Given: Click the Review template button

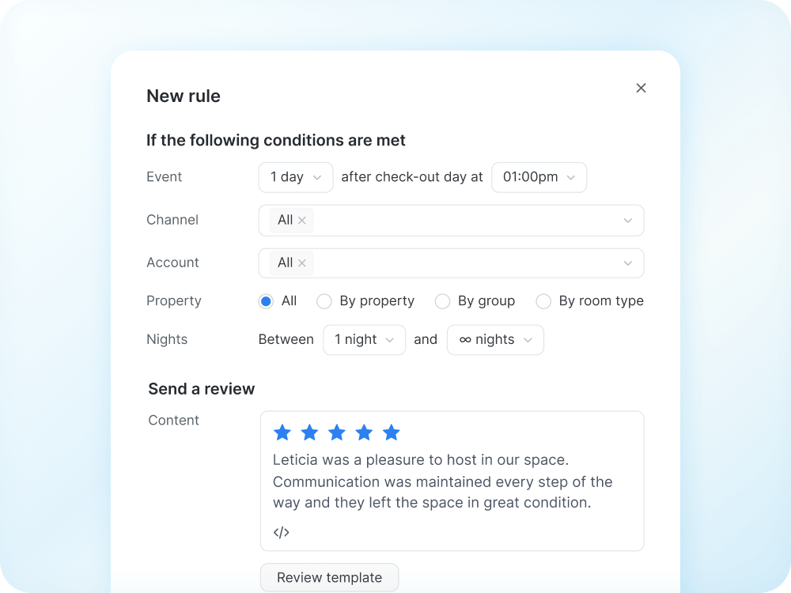Looking at the screenshot, I should pyautogui.click(x=329, y=577).
